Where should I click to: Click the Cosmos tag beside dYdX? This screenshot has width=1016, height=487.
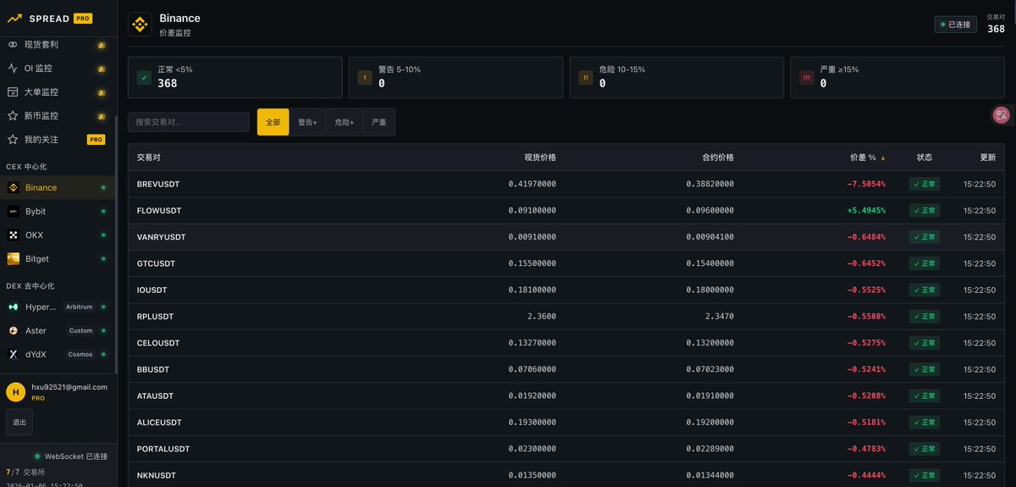(80, 354)
